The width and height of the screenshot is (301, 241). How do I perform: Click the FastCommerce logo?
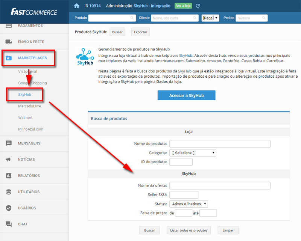click(x=34, y=12)
